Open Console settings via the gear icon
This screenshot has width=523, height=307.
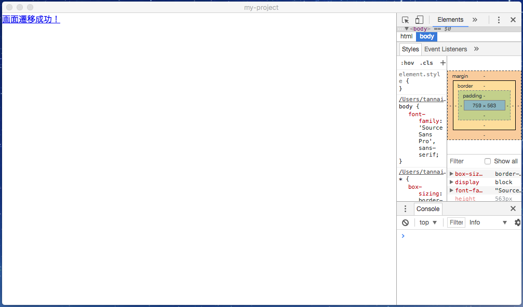point(517,222)
